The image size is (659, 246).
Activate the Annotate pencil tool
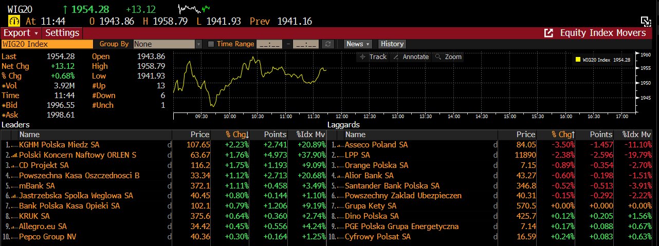tap(411, 57)
